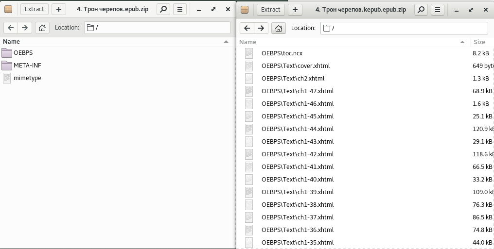Focus Location field in epub.zip window
This screenshot has height=249, width=494.
tap(157, 28)
